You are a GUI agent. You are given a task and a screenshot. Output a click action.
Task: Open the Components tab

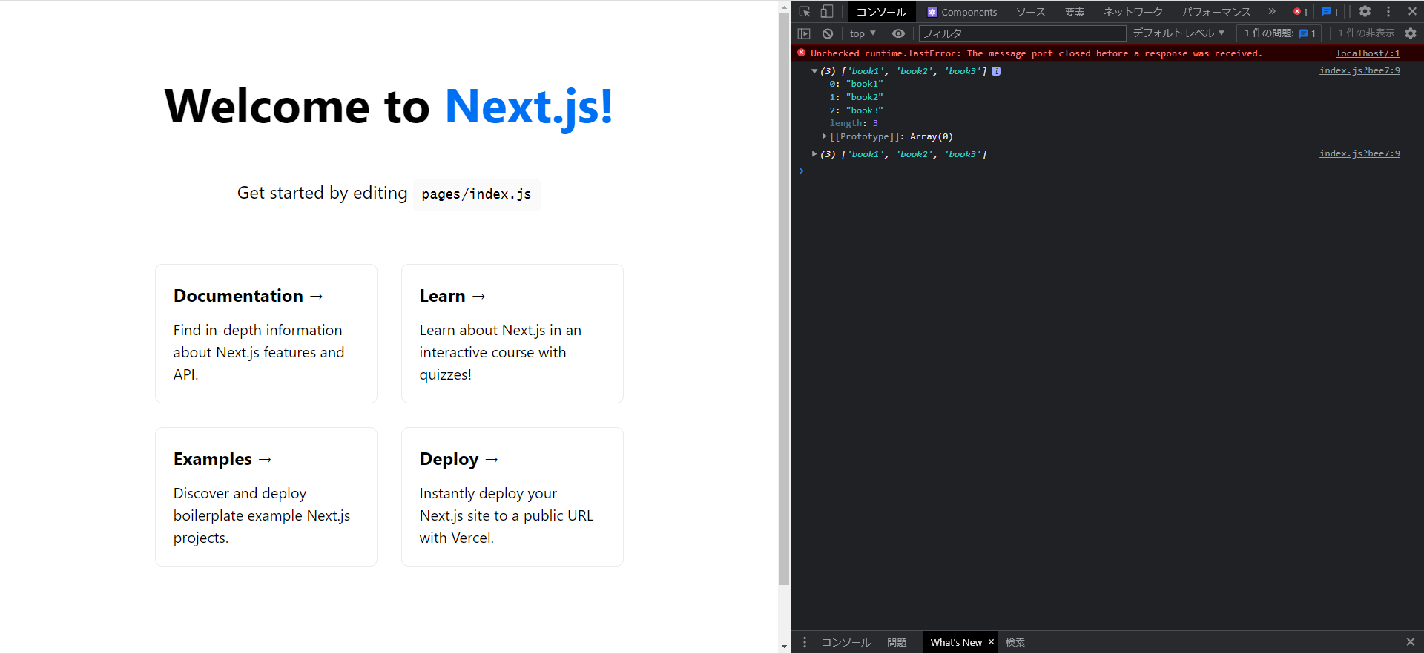pyautogui.click(x=962, y=12)
